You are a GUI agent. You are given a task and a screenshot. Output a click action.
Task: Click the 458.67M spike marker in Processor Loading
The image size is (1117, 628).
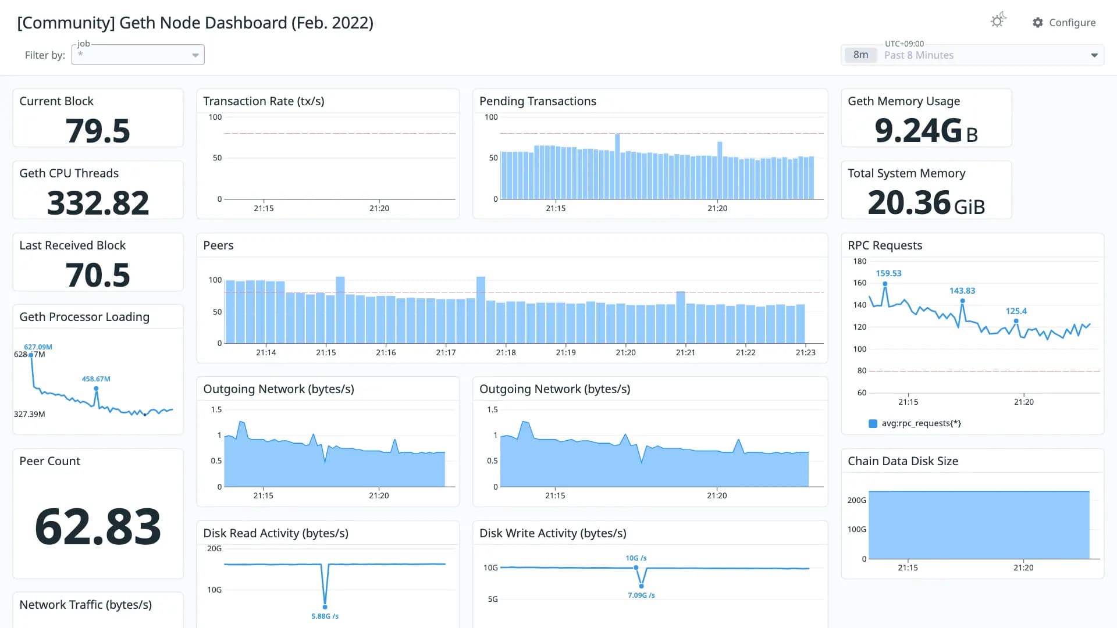pos(96,388)
